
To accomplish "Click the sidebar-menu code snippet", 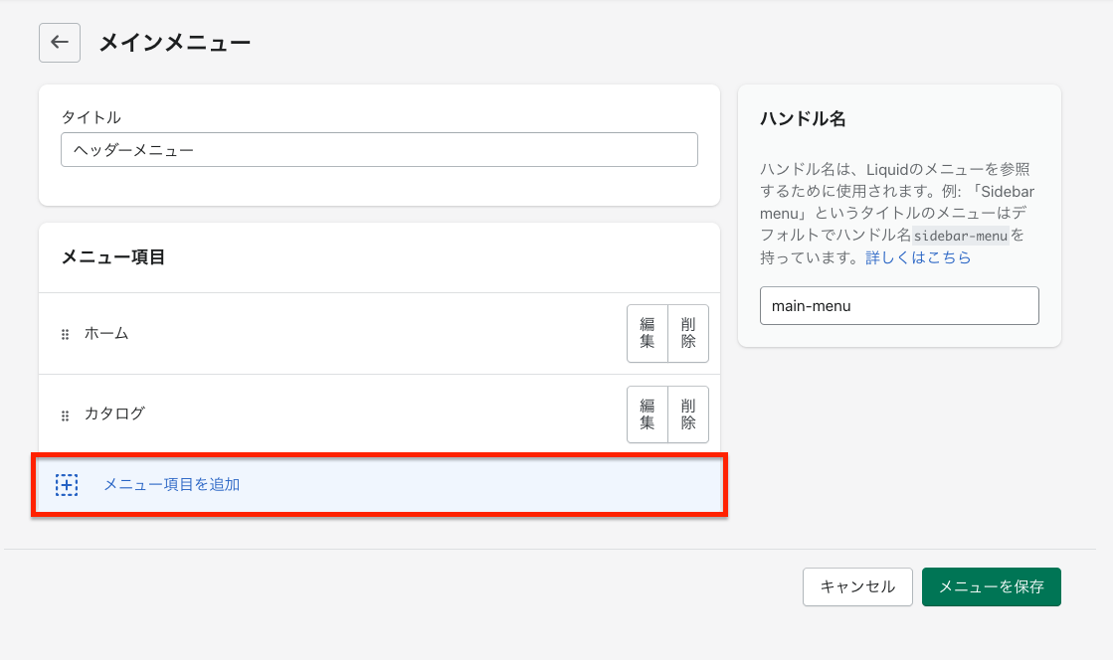I will coord(960,236).
